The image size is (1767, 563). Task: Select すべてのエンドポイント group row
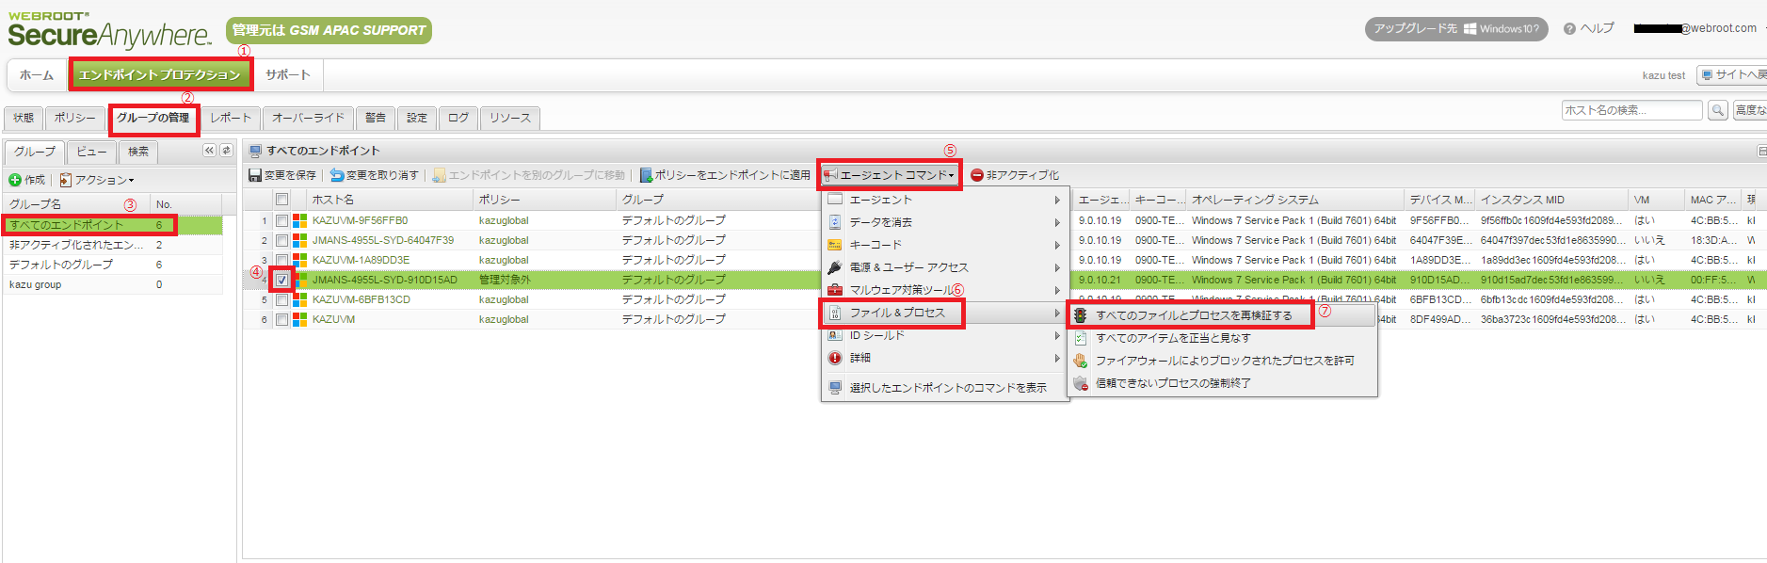[112, 225]
